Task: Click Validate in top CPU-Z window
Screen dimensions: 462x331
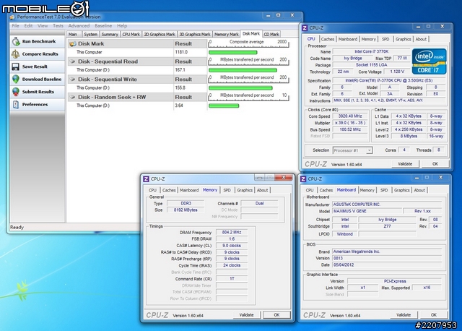Action: pyautogui.click(x=405, y=164)
